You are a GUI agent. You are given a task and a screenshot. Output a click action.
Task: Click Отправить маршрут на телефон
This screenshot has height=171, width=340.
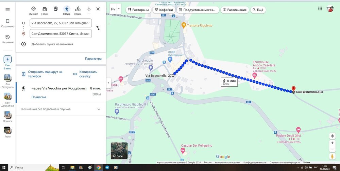tap(42, 74)
